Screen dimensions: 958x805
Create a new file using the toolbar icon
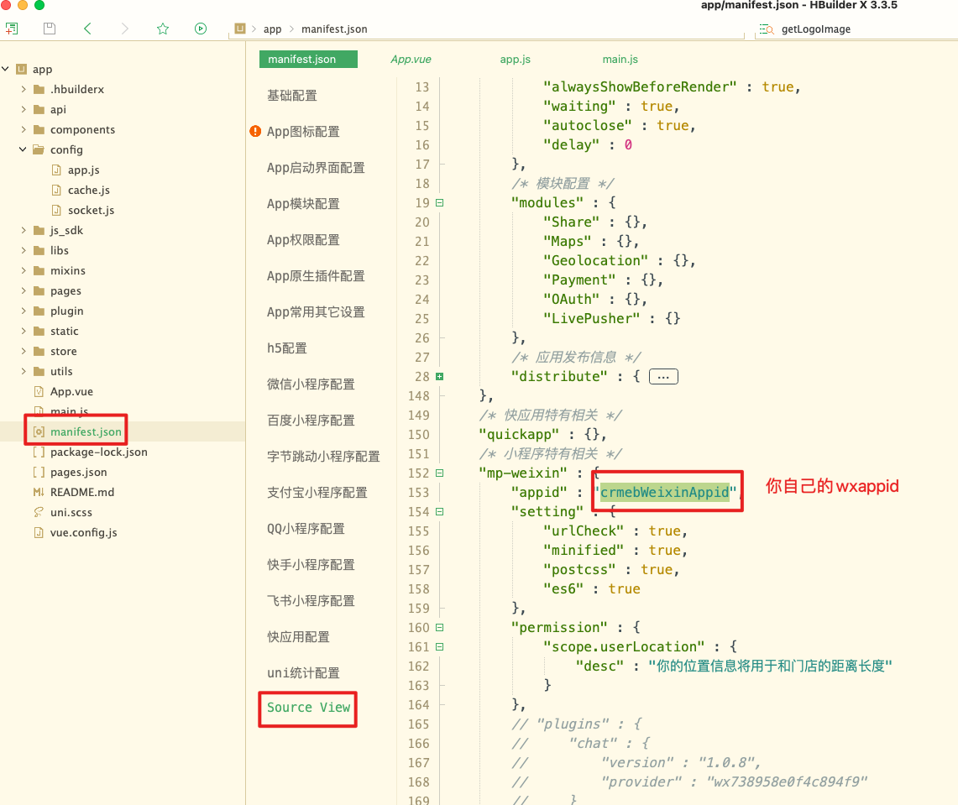pyautogui.click(x=12, y=28)
